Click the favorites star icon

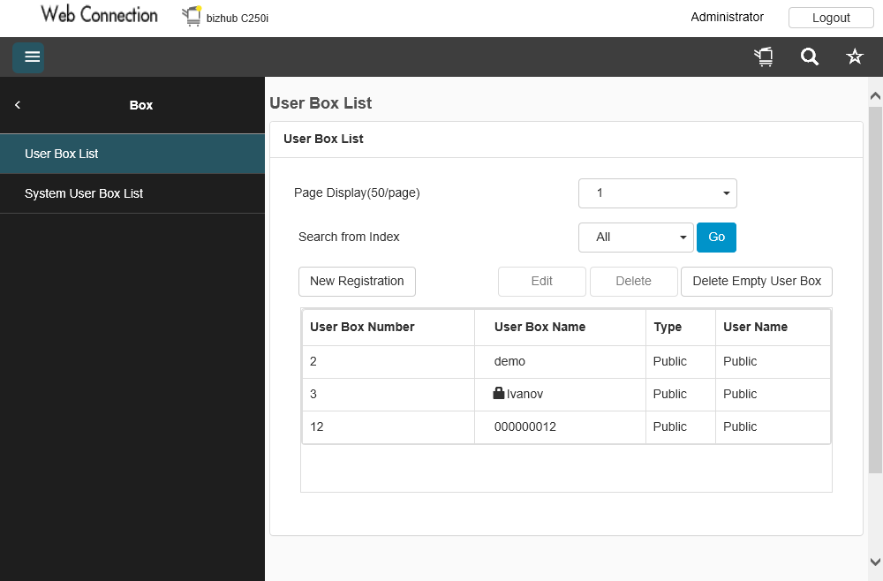pos(854,57)
